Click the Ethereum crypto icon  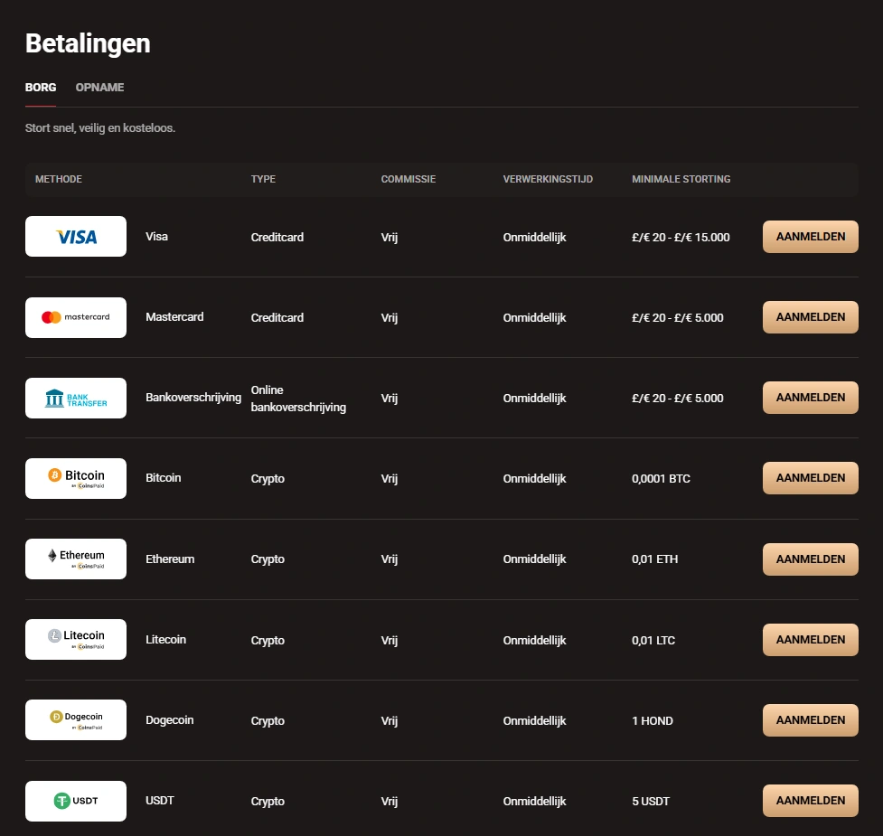[x=76, y=559]
